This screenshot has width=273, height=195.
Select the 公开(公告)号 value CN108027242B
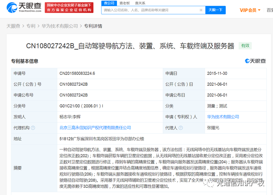click(73, 84)
